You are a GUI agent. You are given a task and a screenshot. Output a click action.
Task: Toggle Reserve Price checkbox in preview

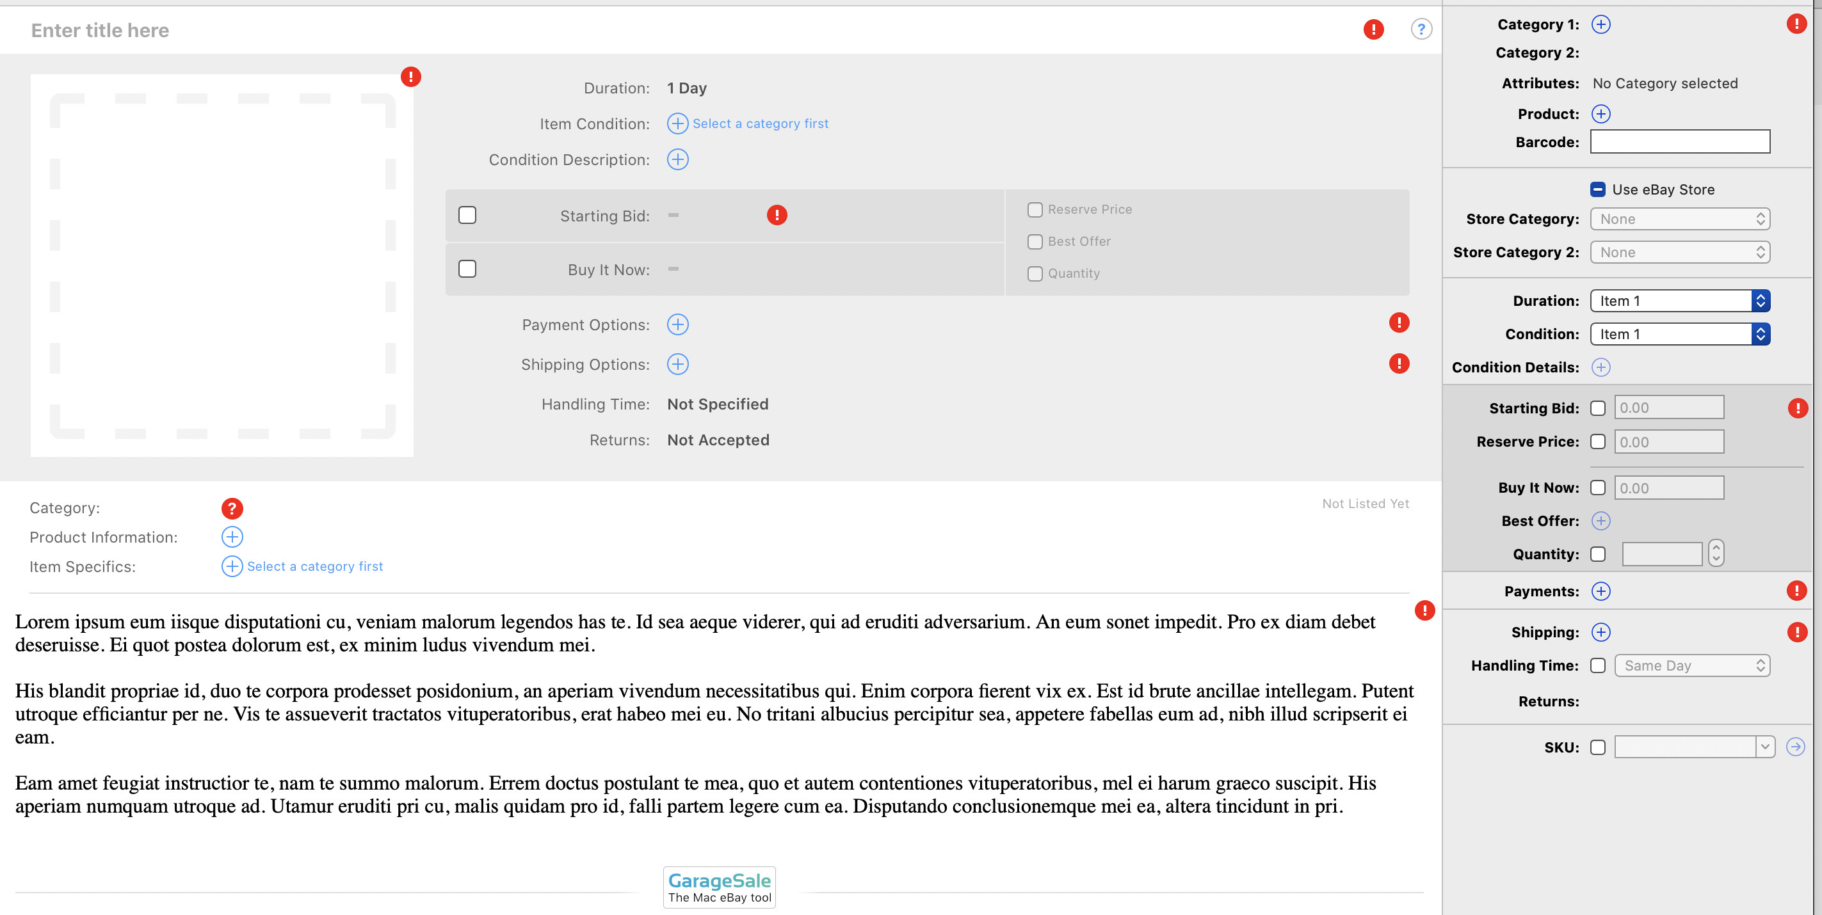[x=1034, y=209]
